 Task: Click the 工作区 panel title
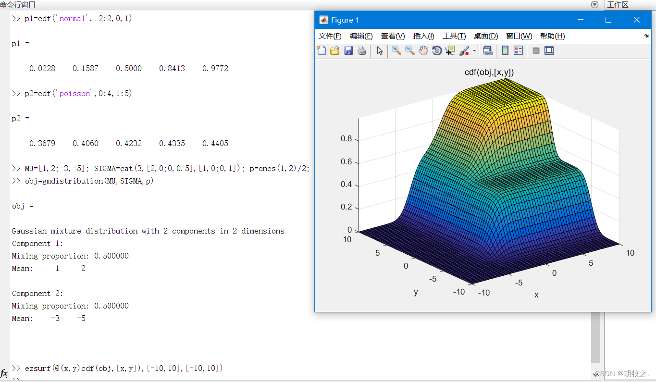pyautogui.click(x=618, y=5)
